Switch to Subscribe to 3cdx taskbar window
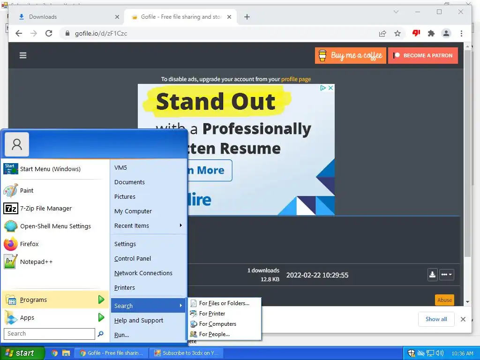Screen dimensions: 480x360 pyautogui.click(x=187, y=353)
